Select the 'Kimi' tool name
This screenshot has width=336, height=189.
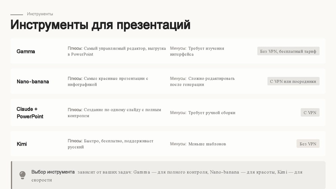[x=22, y=144]
